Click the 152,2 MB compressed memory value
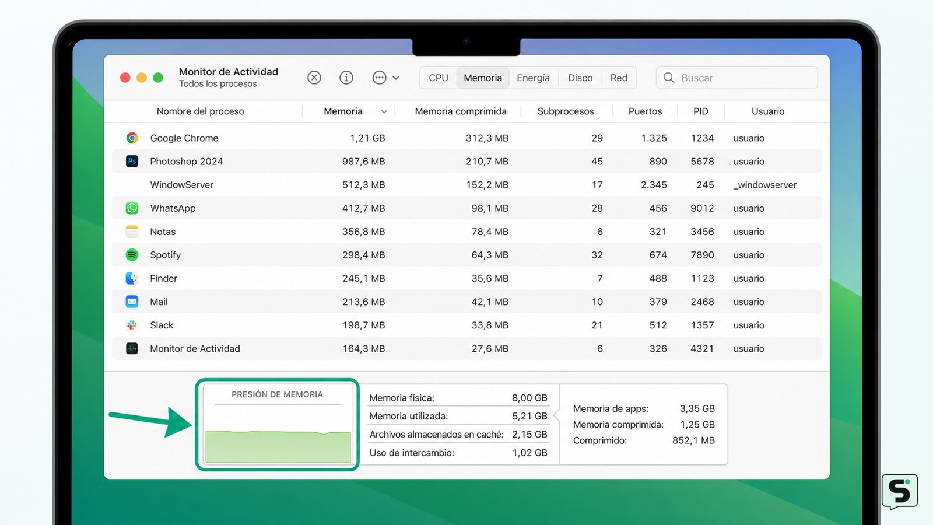This screenshot has height=525, width=933. point(487,185)
